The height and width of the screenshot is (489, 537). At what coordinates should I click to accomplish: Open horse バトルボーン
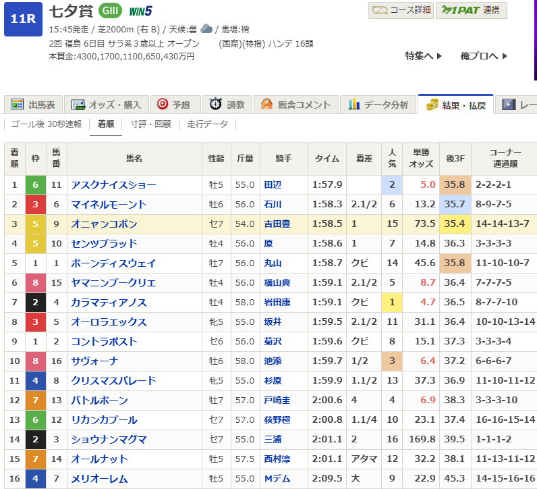99,400
